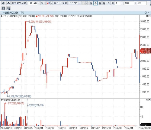Click the 1,200.00 price axis label

145,92
